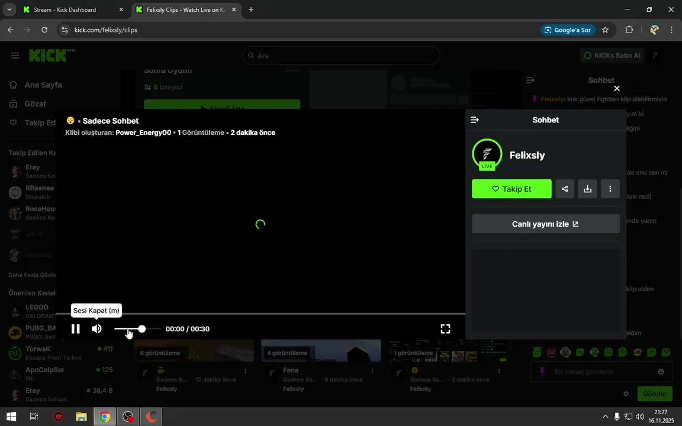The image size is (682, 426).
Task: Open TorwaK channel in sidebar
Action: [60, 353]
